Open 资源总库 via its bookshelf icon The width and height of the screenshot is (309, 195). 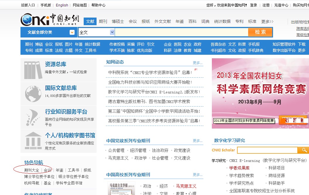coord(33,70)
